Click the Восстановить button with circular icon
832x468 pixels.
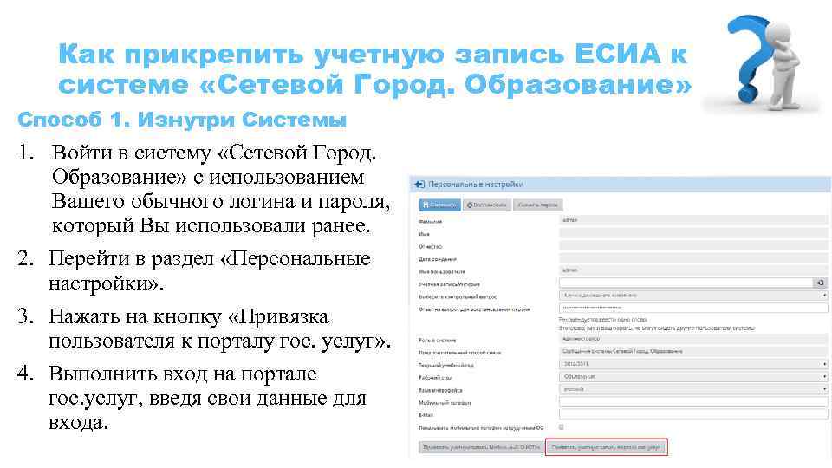click(x=486, y=205)
